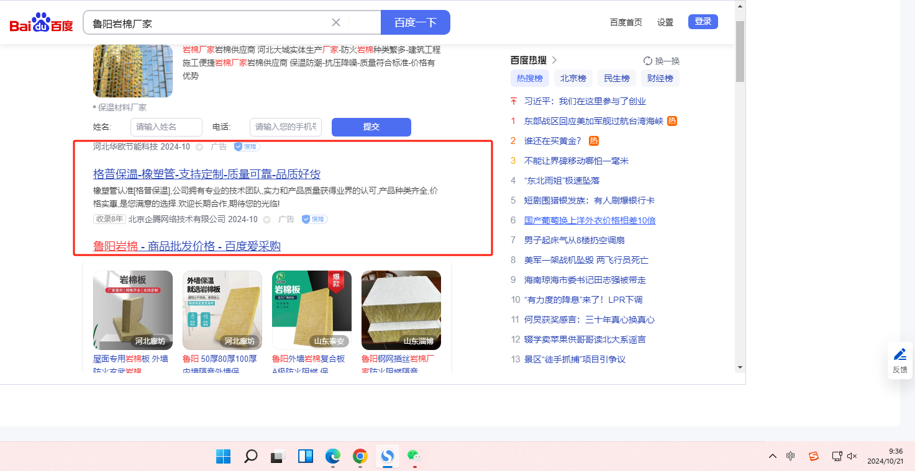Open the 山东泰安 岩棉板 product thumbnail

point(312,310)
